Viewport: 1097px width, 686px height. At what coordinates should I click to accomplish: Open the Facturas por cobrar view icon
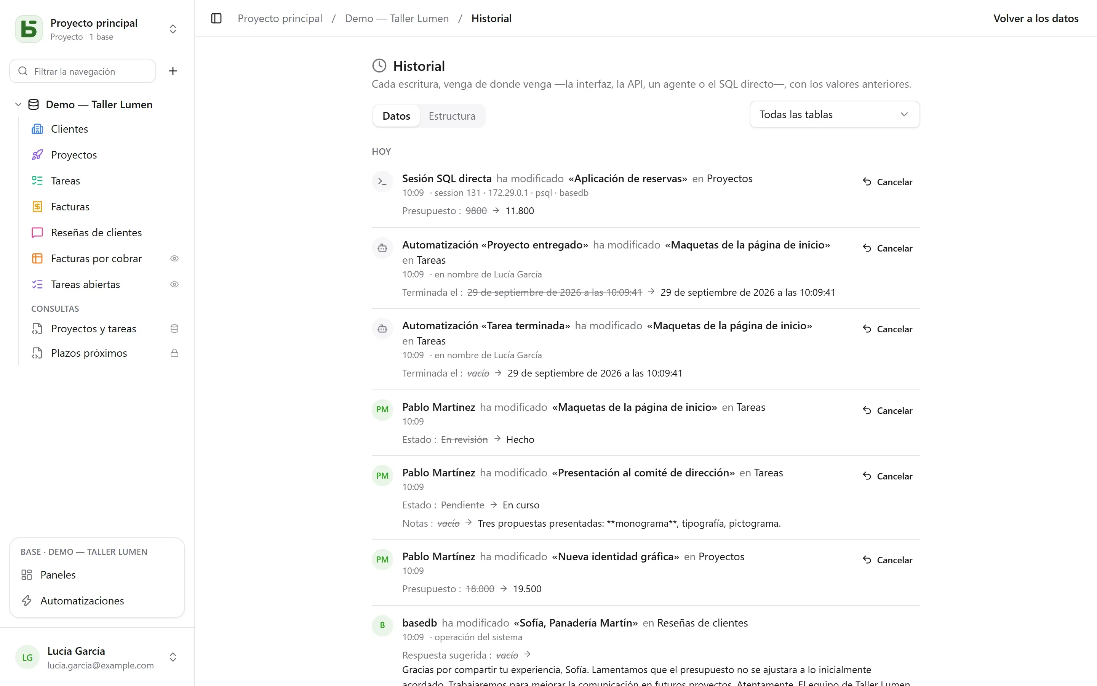37,258
